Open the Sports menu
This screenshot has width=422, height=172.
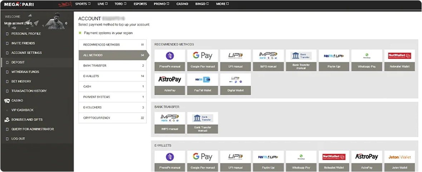pos(83,4)
